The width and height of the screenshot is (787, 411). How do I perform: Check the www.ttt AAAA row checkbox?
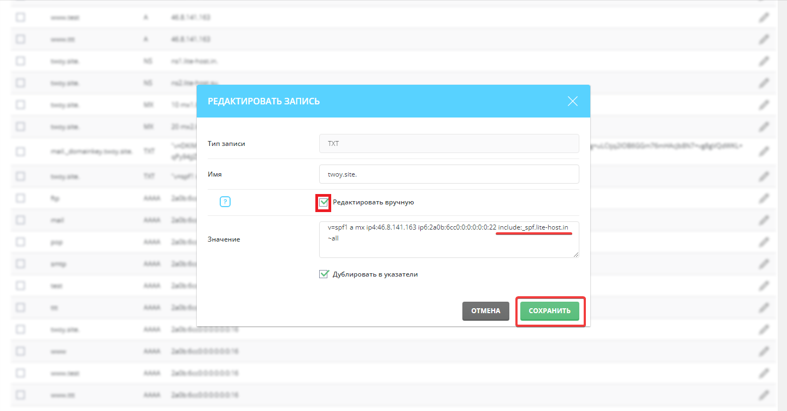(20, 395)
